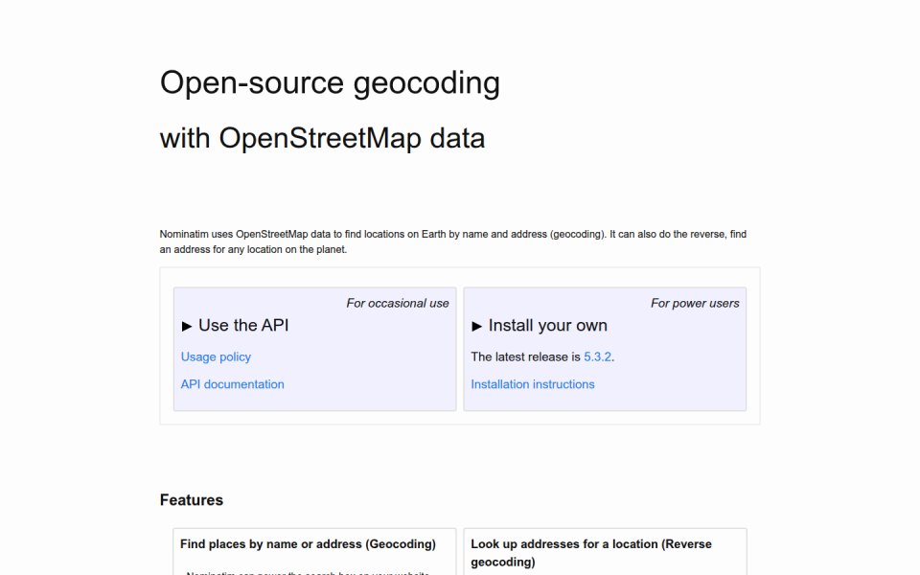The image size is (920, 575).
Task: Click the Open-source geocoding heading
Action: coord(330,82)
